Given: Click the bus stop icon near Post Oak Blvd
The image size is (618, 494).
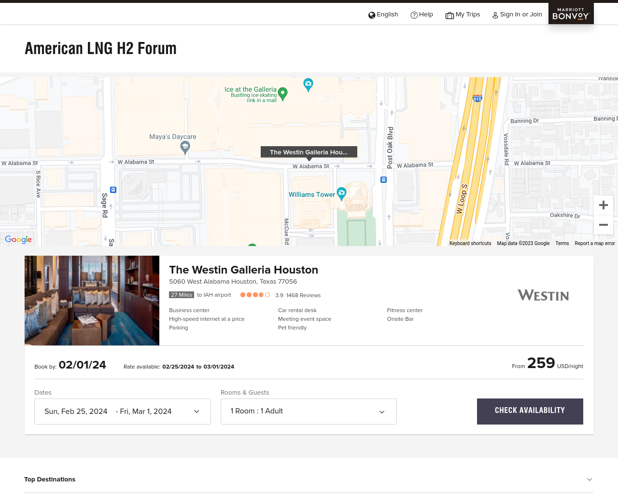Looking at the screenshot, I should (383, 180).
